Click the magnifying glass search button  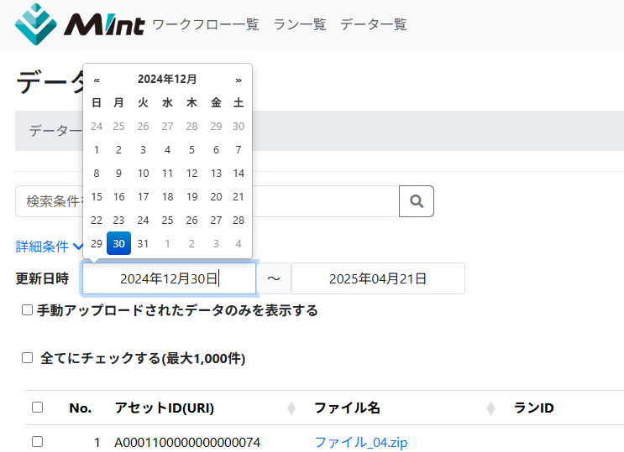[x=416, y=201]
